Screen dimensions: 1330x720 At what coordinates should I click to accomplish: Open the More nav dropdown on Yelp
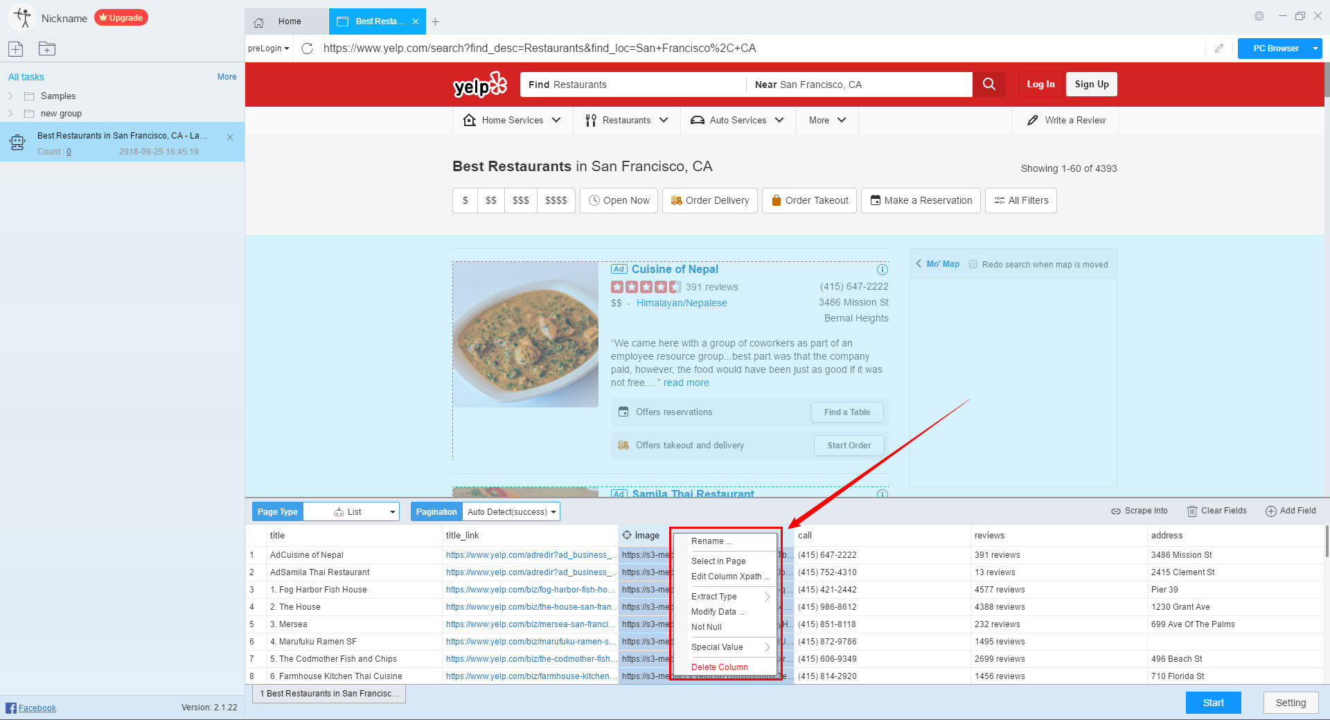(x=827, y=121)
